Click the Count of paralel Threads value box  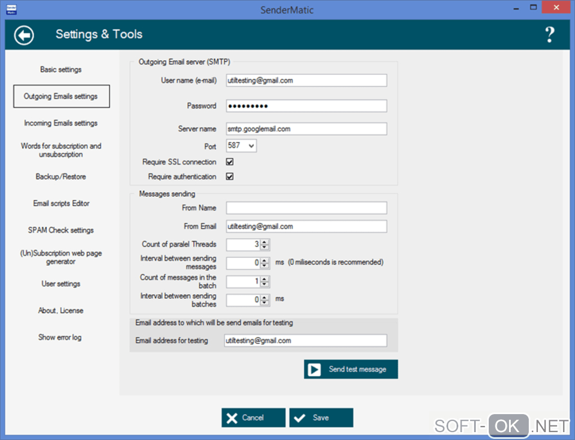tap(243, 245)
